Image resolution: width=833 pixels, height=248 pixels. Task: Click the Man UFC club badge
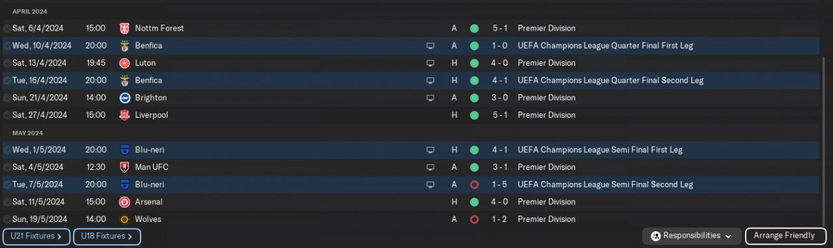(x=124, y=167)
